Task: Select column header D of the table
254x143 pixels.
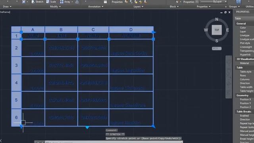Action: click(x=131, y=29)
